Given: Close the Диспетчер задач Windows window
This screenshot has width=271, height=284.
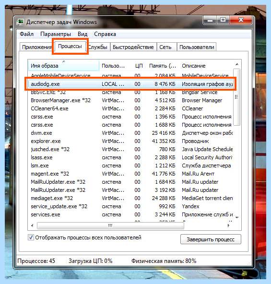Looking at the screenshot, I should coord(241,20).
